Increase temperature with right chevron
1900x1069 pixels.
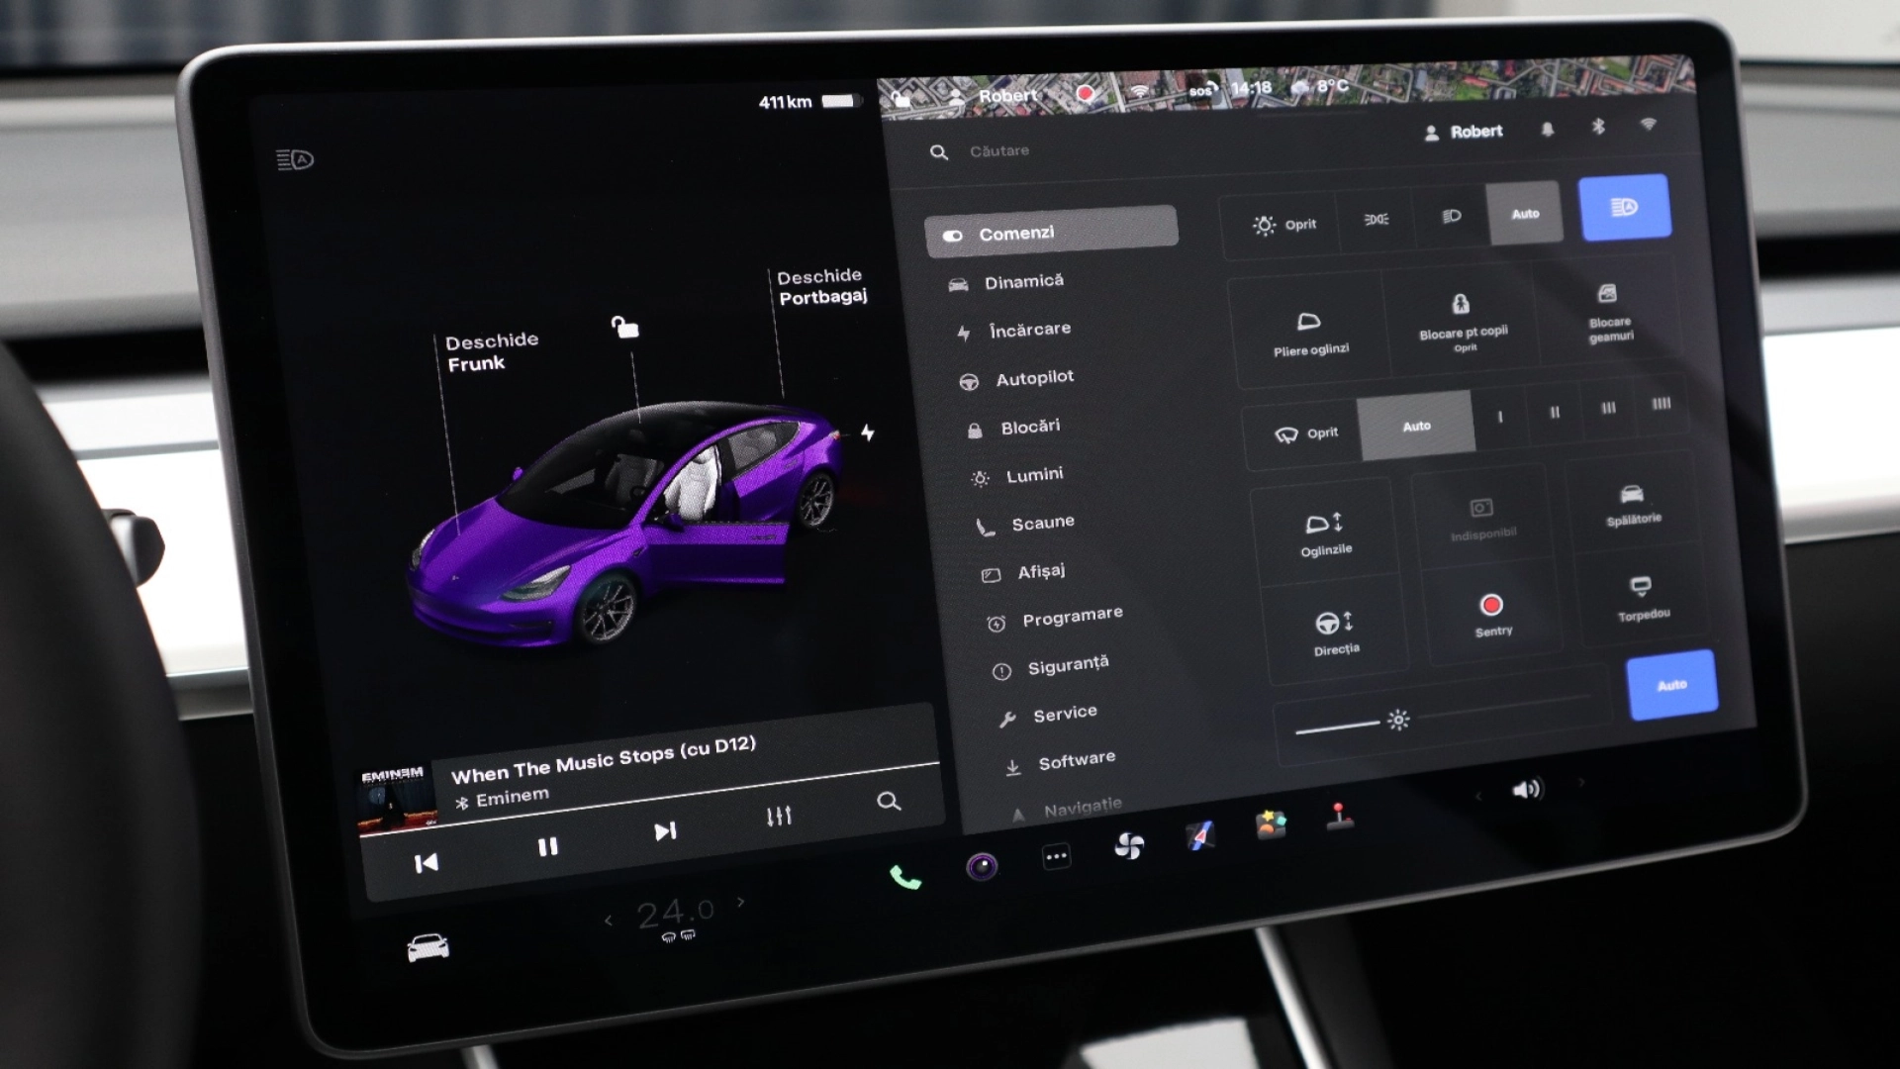coord(741,902)
